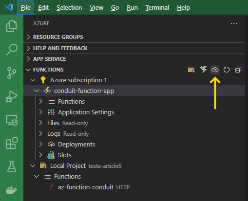Click the FUNCTIONS section header text
This screenshot has height=201, width=248.
pyautogui.click(x=48, y=70)
